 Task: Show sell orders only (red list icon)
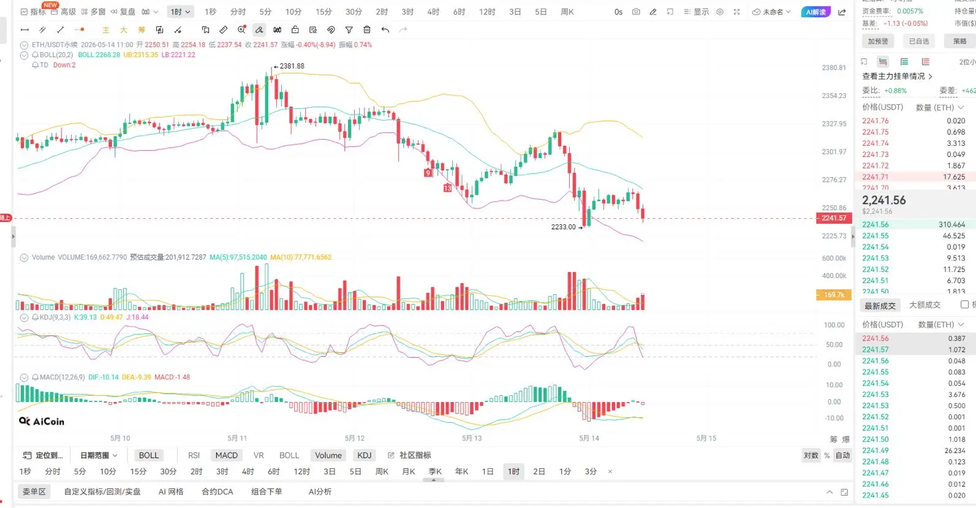click(926, 62)
